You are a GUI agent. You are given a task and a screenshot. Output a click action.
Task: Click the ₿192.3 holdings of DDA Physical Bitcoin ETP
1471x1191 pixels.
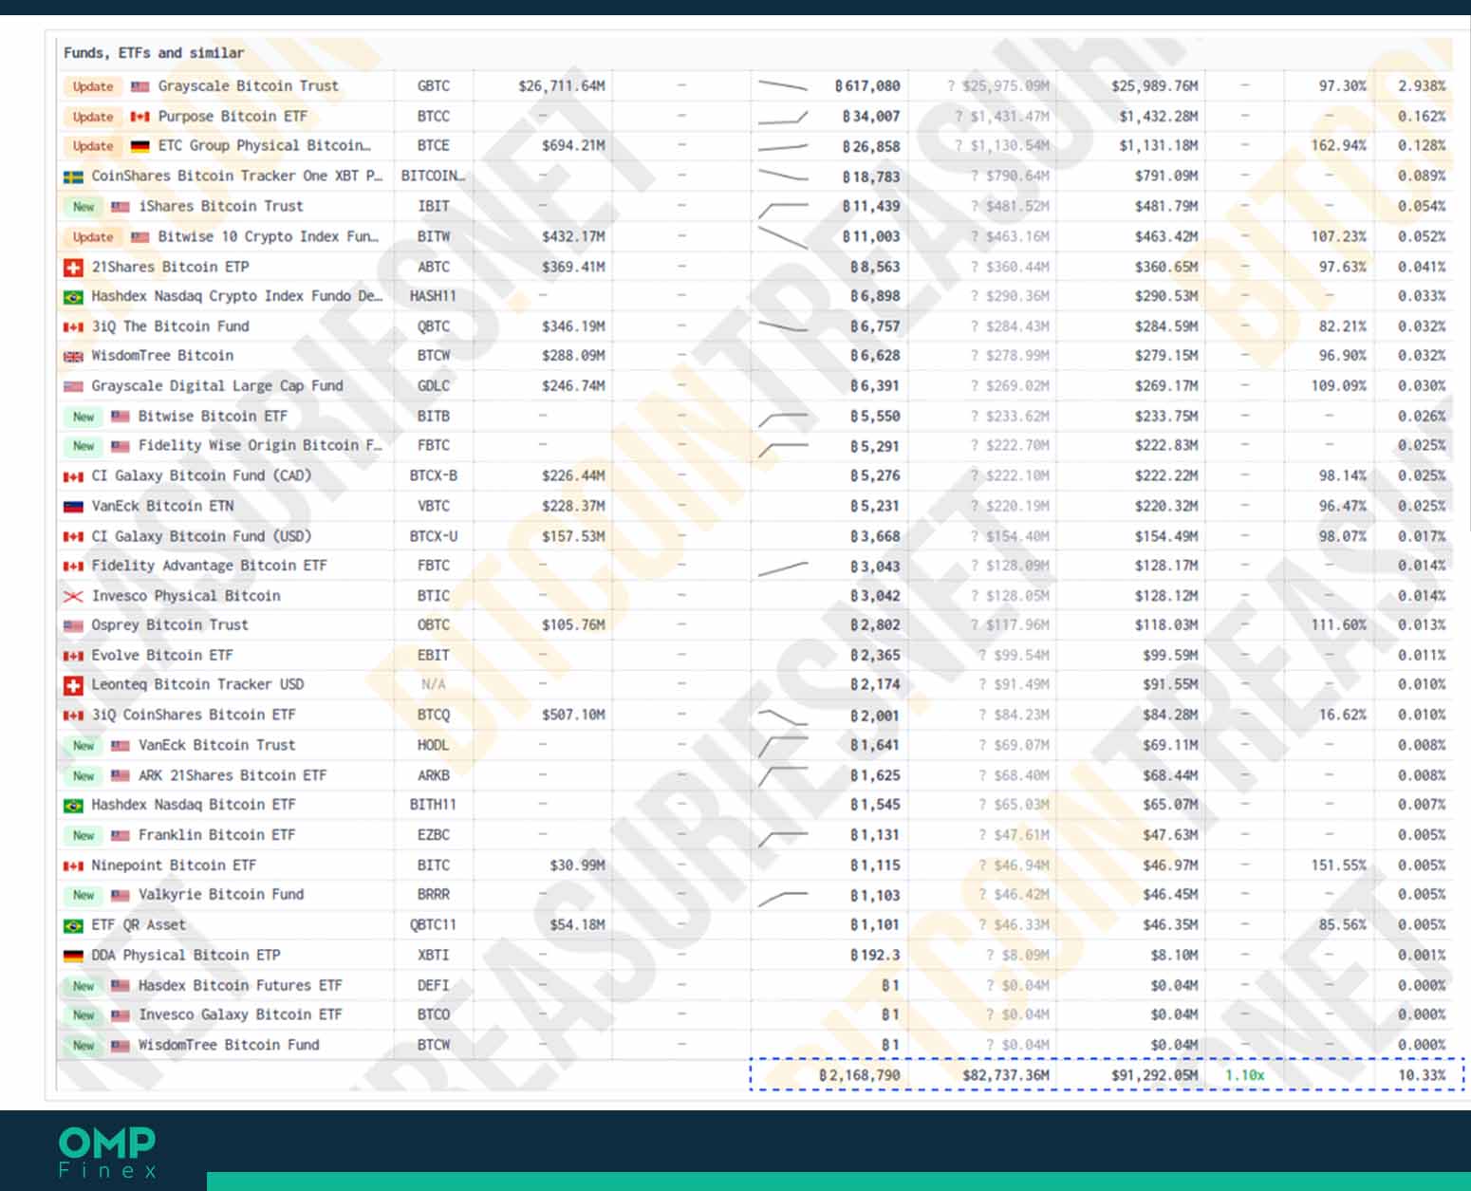875,956
